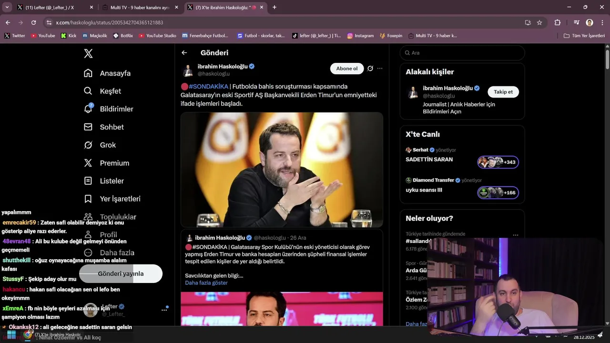Open post more options three dots
610x343 pixels.
[x=380, y=69]
